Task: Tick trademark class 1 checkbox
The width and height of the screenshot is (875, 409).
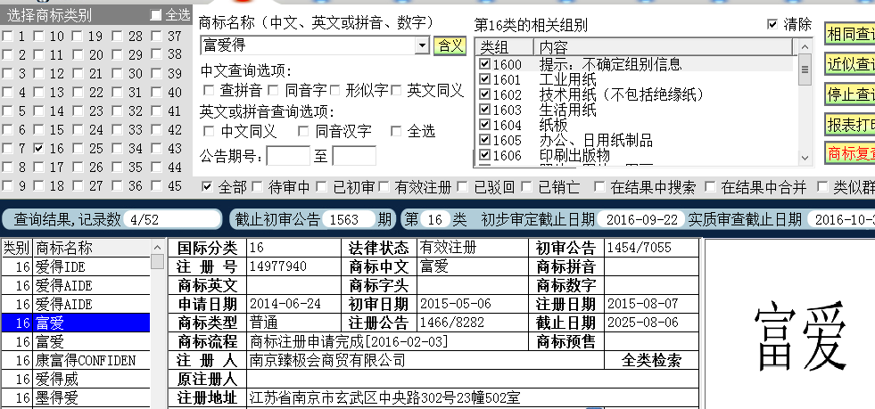Action: [x=7, y=37]
